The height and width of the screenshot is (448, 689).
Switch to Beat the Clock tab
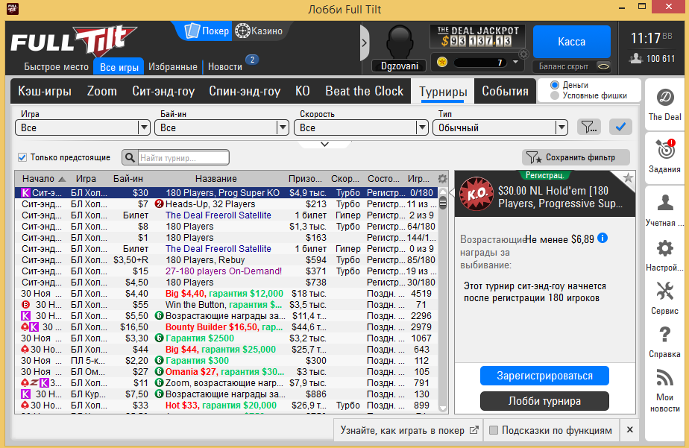[365, 91]
